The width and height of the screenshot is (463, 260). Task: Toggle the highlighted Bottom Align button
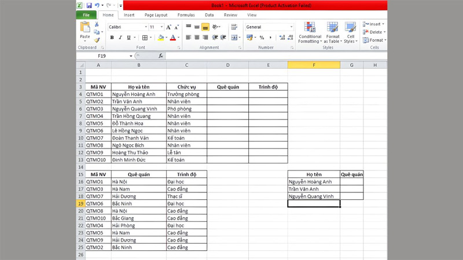[205, 27]
